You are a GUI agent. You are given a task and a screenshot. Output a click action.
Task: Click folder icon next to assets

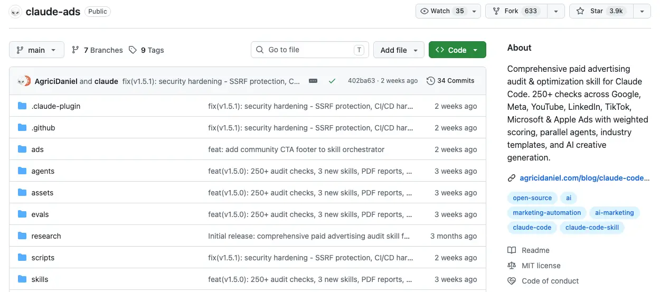(22, 193)
